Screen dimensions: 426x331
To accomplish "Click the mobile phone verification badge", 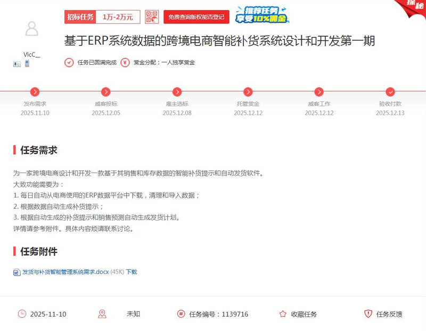I will pyautogui.click(x=27, y=64).
